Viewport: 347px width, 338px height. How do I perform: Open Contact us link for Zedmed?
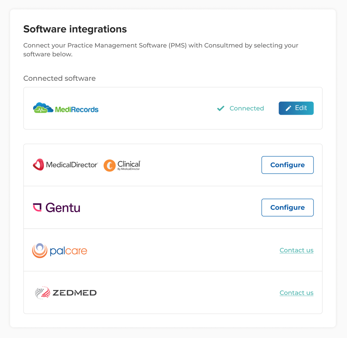point(297,293)
